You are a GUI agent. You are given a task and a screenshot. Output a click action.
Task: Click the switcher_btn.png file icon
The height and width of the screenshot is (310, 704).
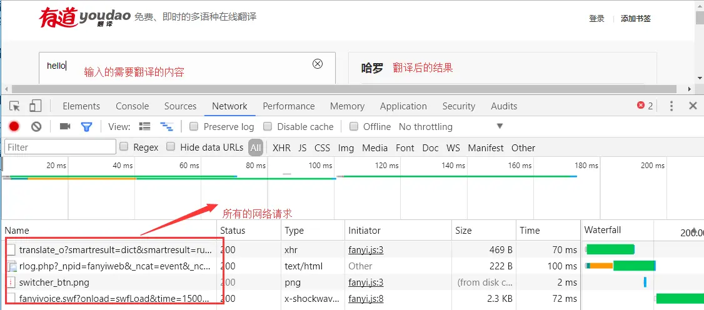pyautogui.click(x=11, y=282)
